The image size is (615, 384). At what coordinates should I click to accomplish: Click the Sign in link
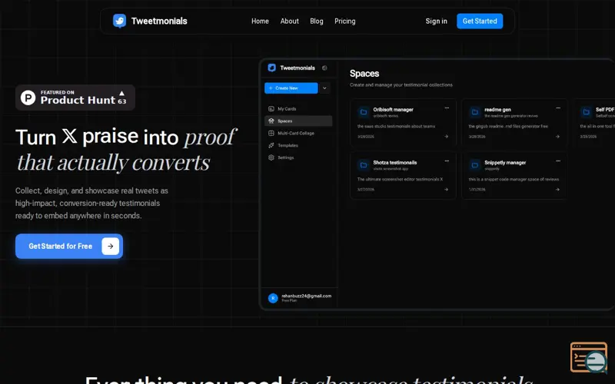point(436,22)
